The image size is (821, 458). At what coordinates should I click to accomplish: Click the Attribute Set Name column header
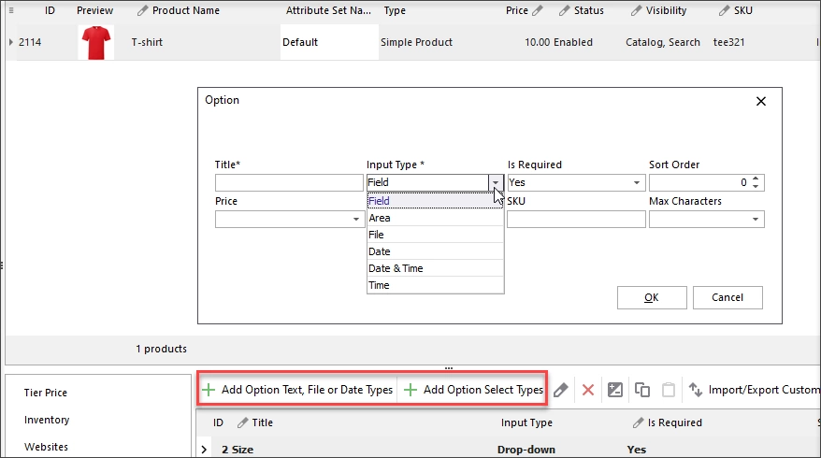(x=328, y=10)
